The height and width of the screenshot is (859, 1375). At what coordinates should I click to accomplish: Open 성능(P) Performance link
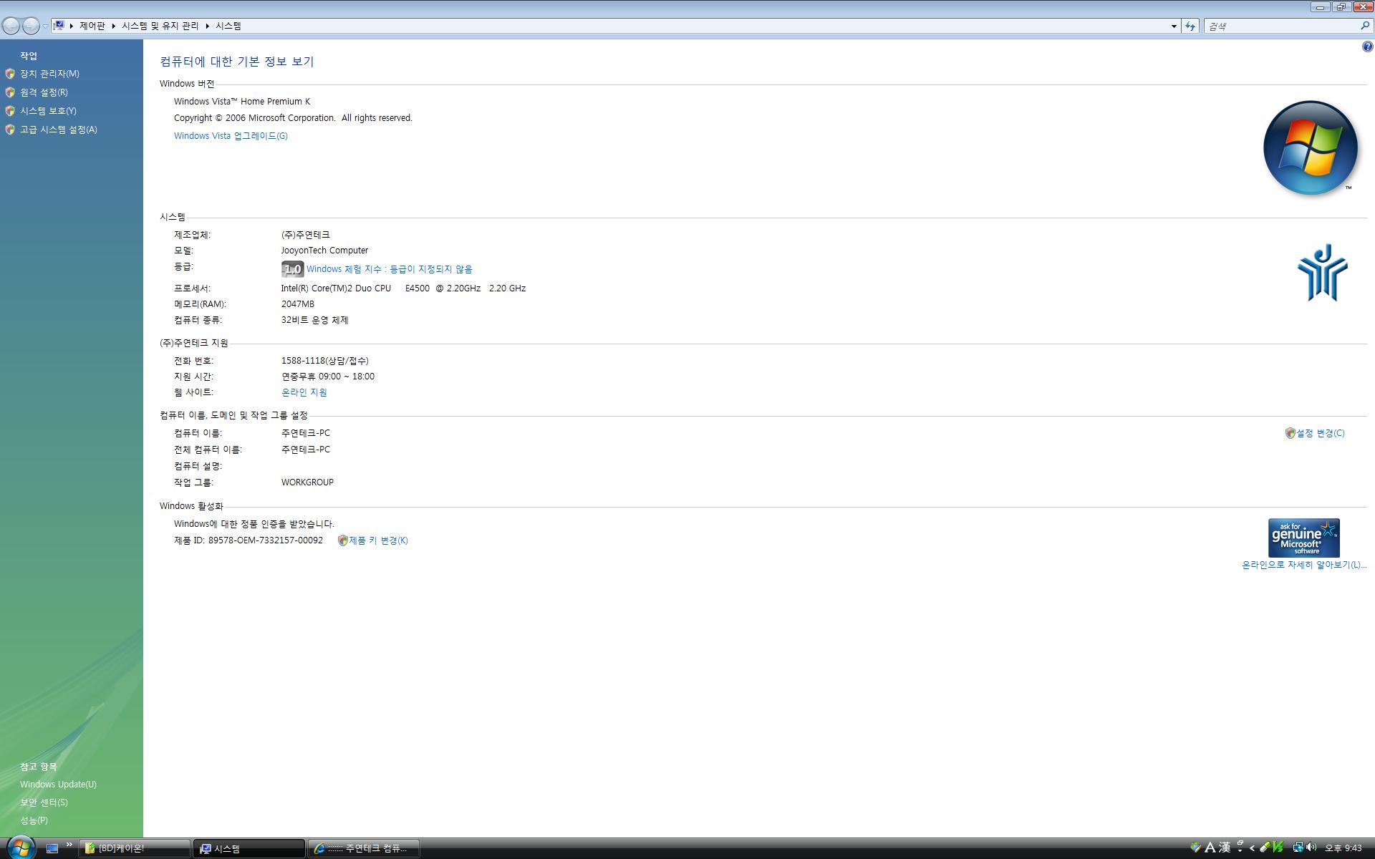coord(34,820)
